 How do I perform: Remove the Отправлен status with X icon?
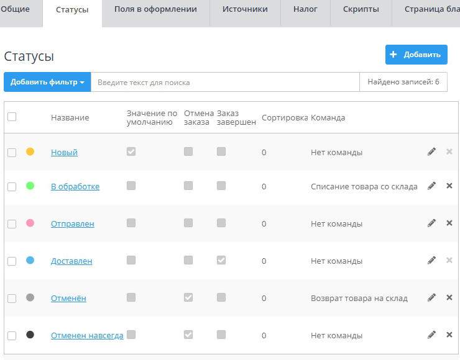pos(449,223)
